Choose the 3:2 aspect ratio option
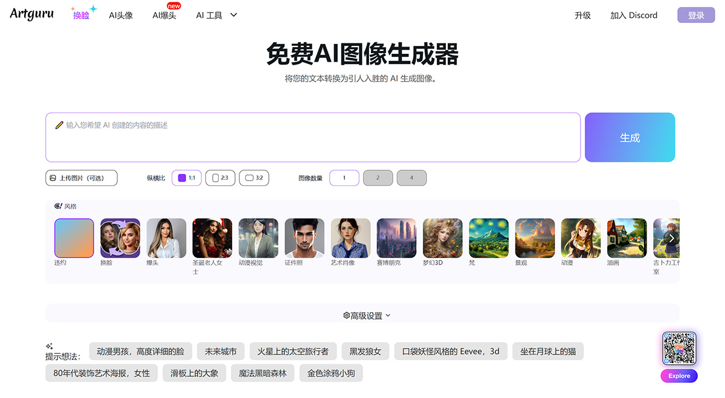725x398 pixels. click(254, 178)
